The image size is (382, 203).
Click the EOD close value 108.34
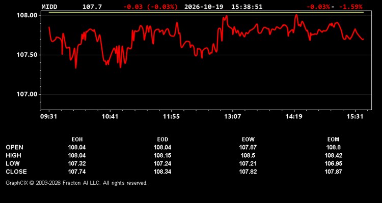[162, 172]
